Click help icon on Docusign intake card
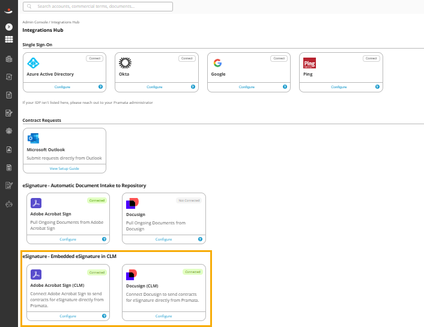This screenshot has height=327, width=424. click(200, 239)
